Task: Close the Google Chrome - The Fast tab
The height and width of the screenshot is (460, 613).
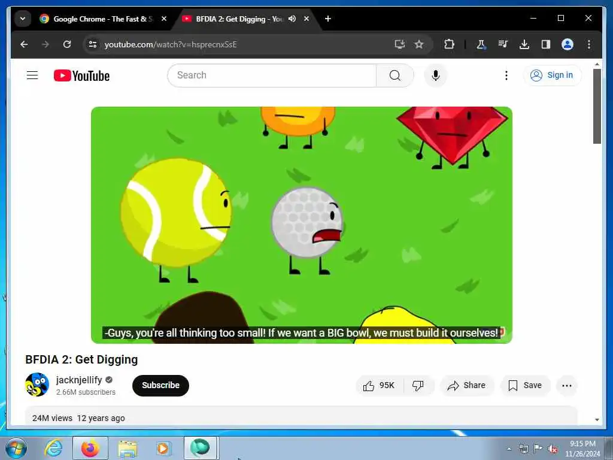Action: [164, 19]
